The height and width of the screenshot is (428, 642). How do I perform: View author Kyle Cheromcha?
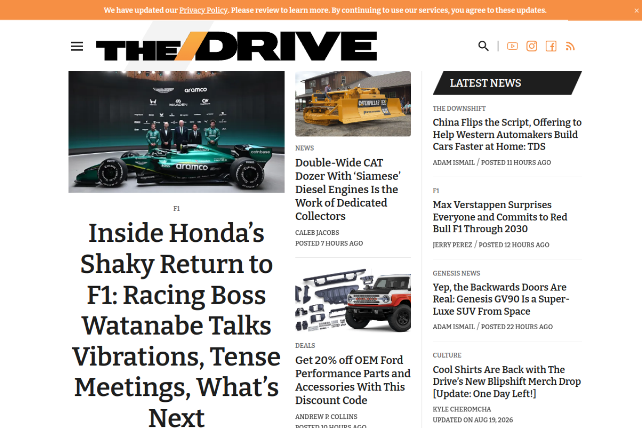[462, 409]
